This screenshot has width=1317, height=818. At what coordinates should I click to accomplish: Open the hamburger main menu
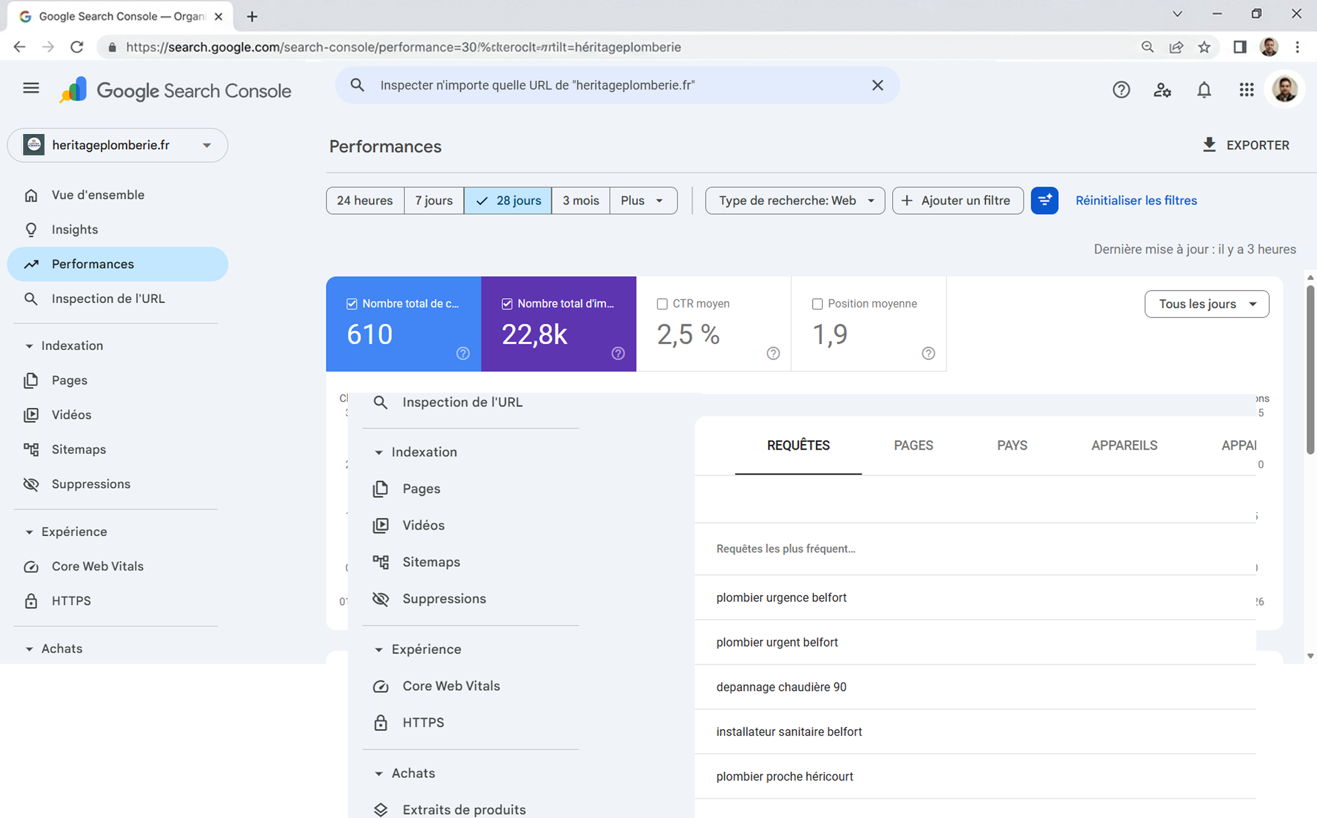[x=31, y=89]
